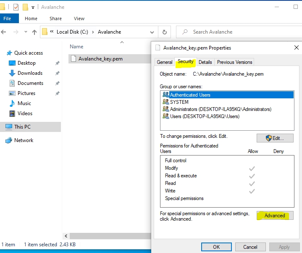Open Downloads from Quick access

(x=29, y=73)
